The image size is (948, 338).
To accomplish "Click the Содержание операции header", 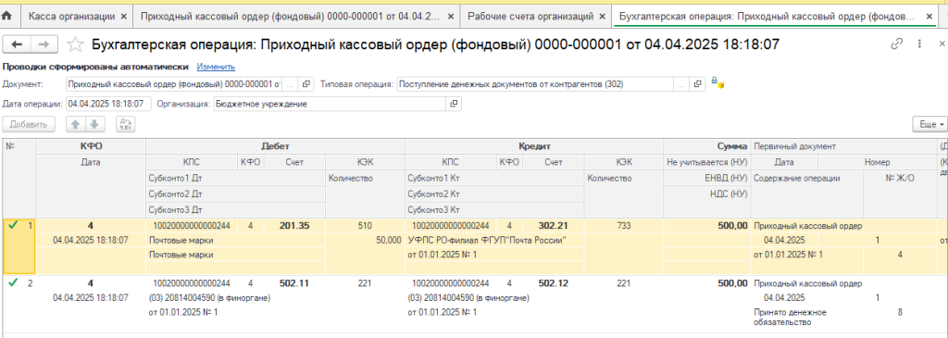I will (806, 179).
